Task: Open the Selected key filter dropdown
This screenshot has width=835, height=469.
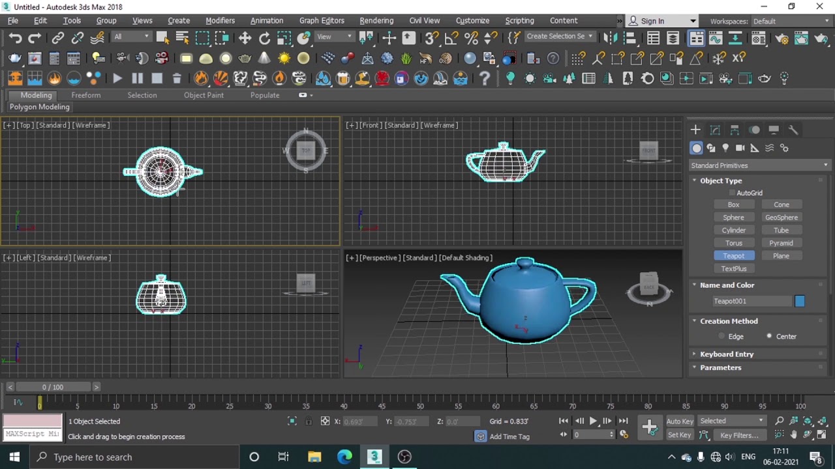Action: pyautogui.click(x=731, y=421)
